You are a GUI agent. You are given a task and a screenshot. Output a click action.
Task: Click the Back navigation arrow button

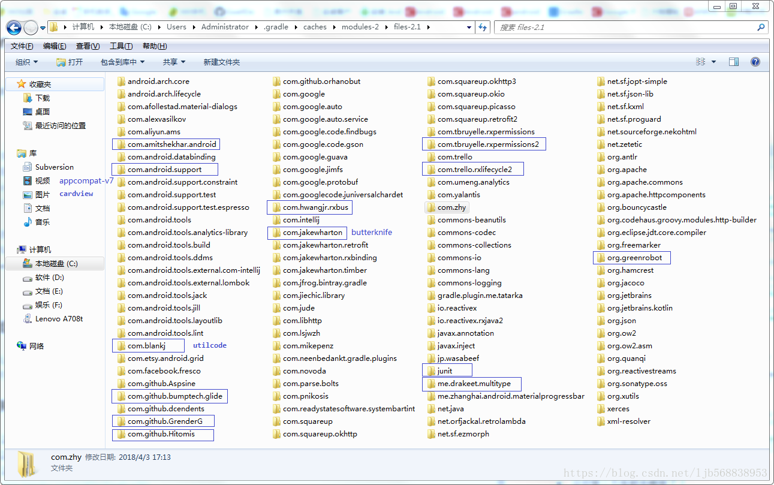(x=14, y=28)
